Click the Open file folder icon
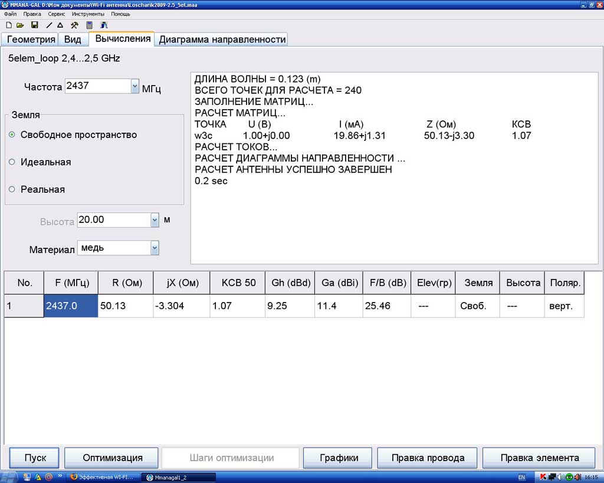The image size is (604, 483). click(x=20, y=25)
